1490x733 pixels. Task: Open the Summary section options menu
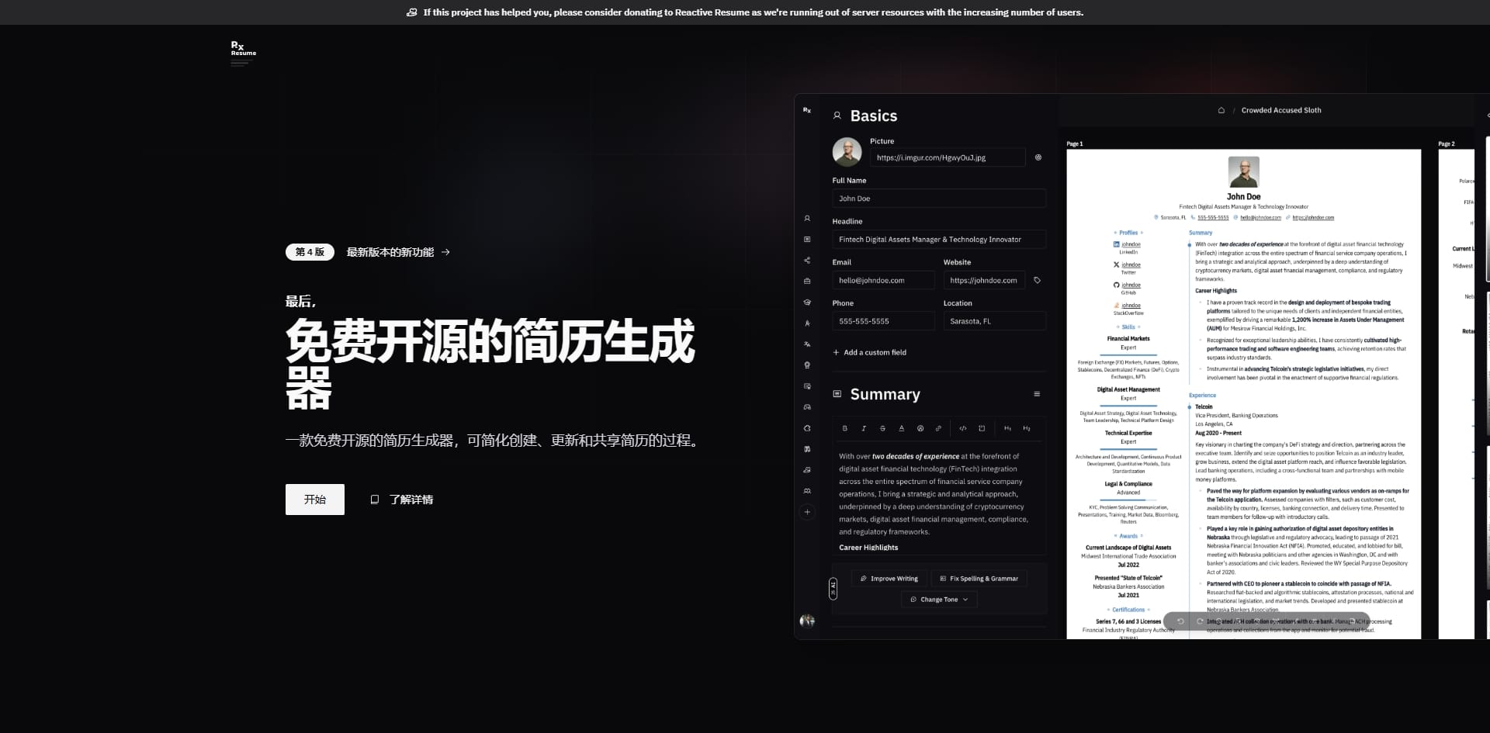(x=1038, y=394)
